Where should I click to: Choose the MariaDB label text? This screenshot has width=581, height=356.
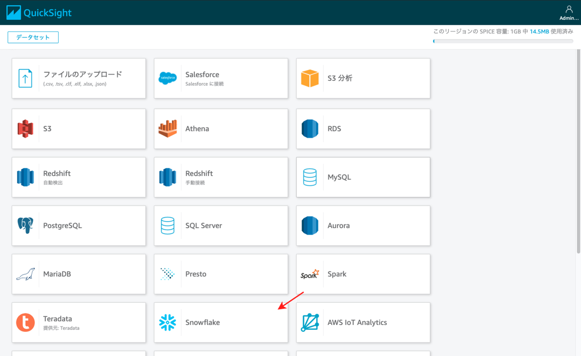[57, 274]
